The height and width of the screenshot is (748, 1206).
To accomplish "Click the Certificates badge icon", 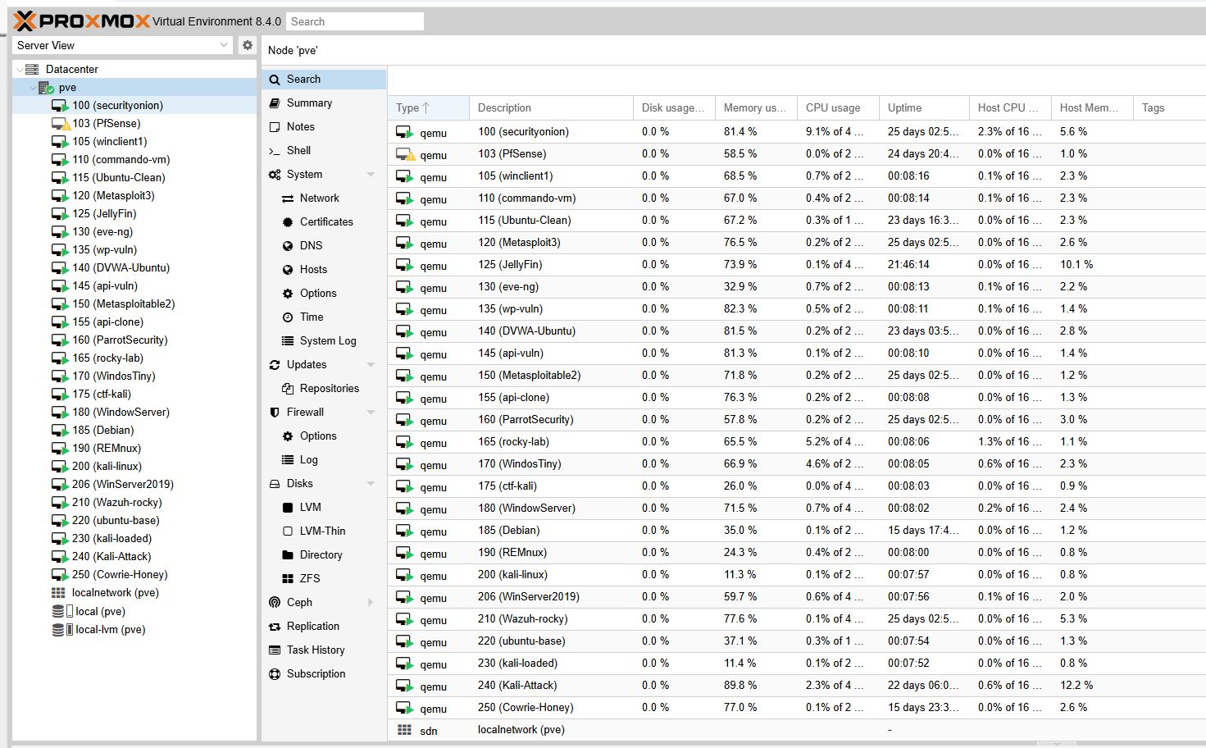I will (288, 222).
